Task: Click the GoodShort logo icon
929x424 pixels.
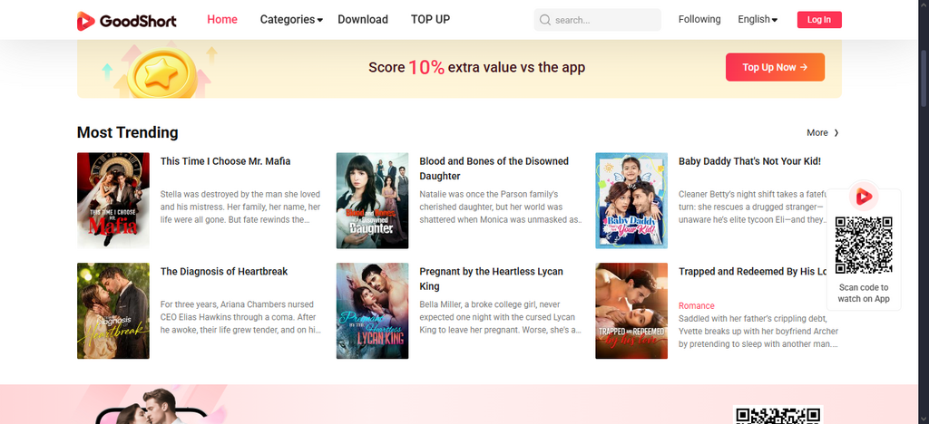Action: (x=86, y=20)
